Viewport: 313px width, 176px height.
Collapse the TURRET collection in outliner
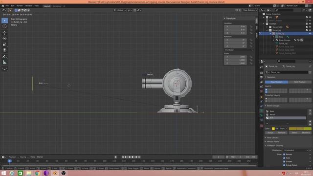(x=264, y=24)
